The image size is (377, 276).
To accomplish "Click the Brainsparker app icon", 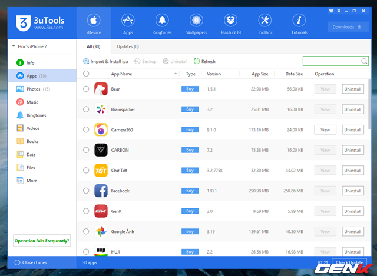I will [x=101, y=109].
